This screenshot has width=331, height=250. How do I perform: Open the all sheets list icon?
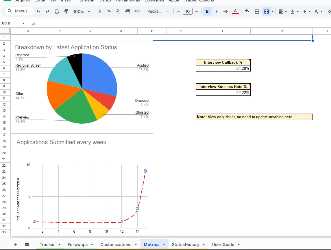(27, 245)
